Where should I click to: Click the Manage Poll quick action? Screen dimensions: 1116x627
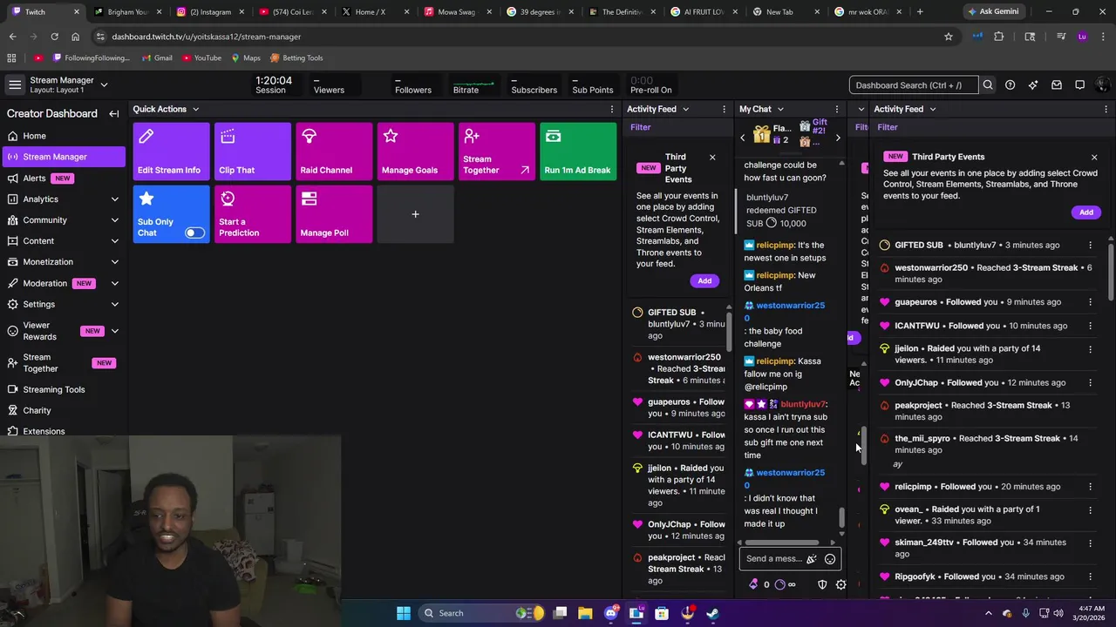[x=334, y=214]
